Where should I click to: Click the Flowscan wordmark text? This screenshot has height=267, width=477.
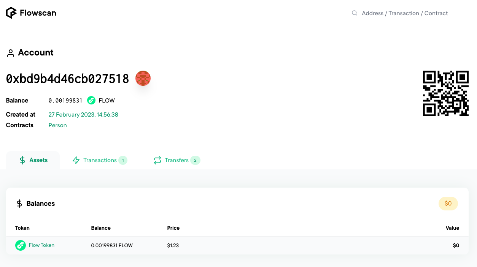[38, 13]
